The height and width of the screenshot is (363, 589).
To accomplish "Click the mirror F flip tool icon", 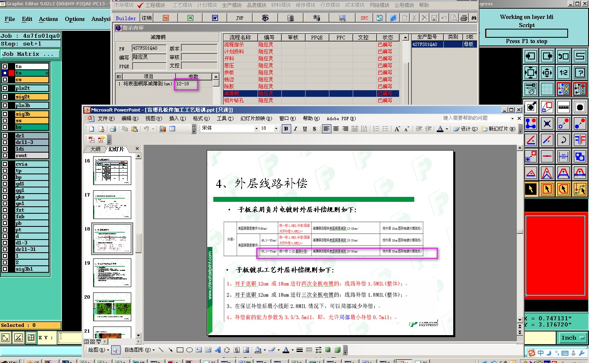I will pyautogui.click(x=580, y=140).
